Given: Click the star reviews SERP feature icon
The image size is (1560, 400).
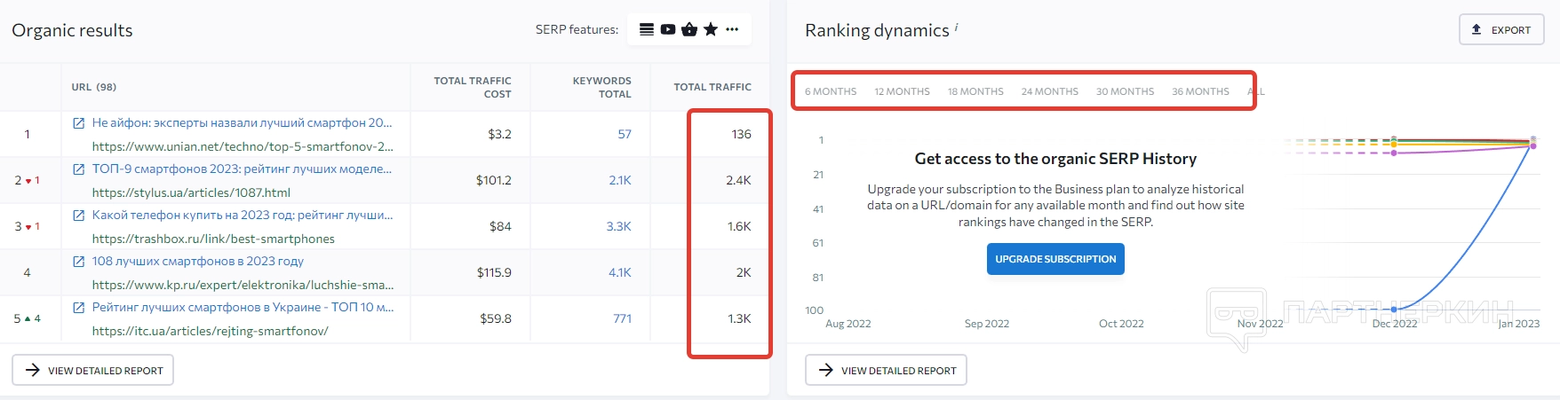Looking at the screenshot, I should point(711,29).
